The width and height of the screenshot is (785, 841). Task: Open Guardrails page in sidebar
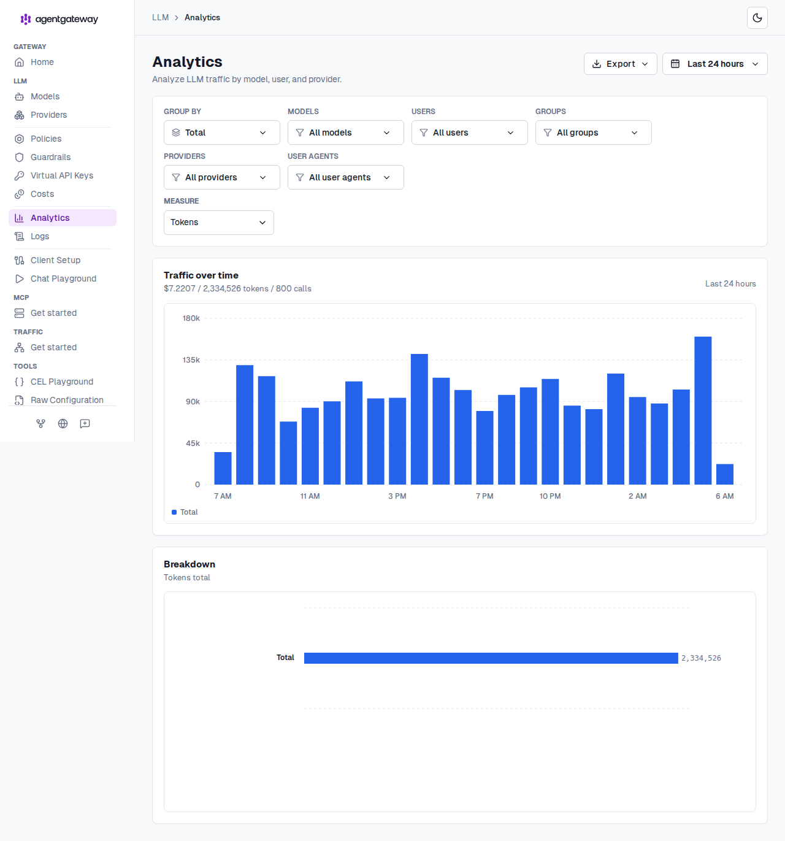(63, 157)
